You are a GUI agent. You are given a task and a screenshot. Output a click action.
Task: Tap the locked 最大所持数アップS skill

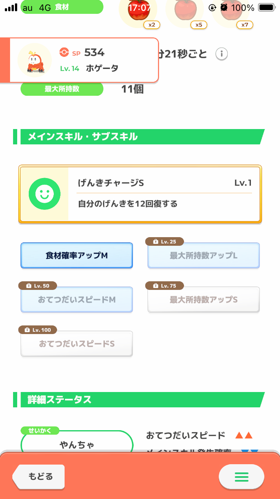click(x=203, y=300)
